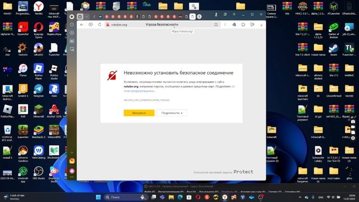Open Universe Sandbox desktop icon

[23, 154]
